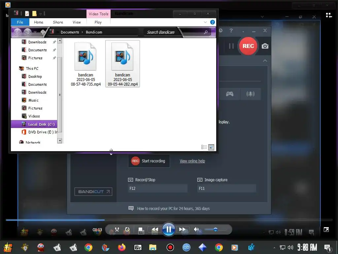This screenshot has width=338, height=254.
Task: Mute the Media Player volume
Action: click(x=196, y=230)
